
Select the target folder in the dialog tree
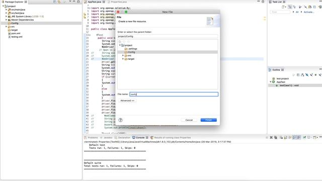(x=129, y=59)
